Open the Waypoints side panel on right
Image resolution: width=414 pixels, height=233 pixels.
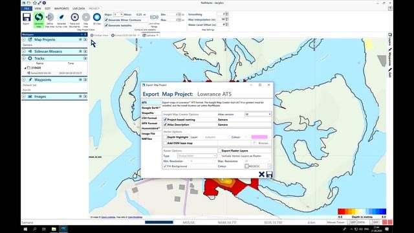389,56
